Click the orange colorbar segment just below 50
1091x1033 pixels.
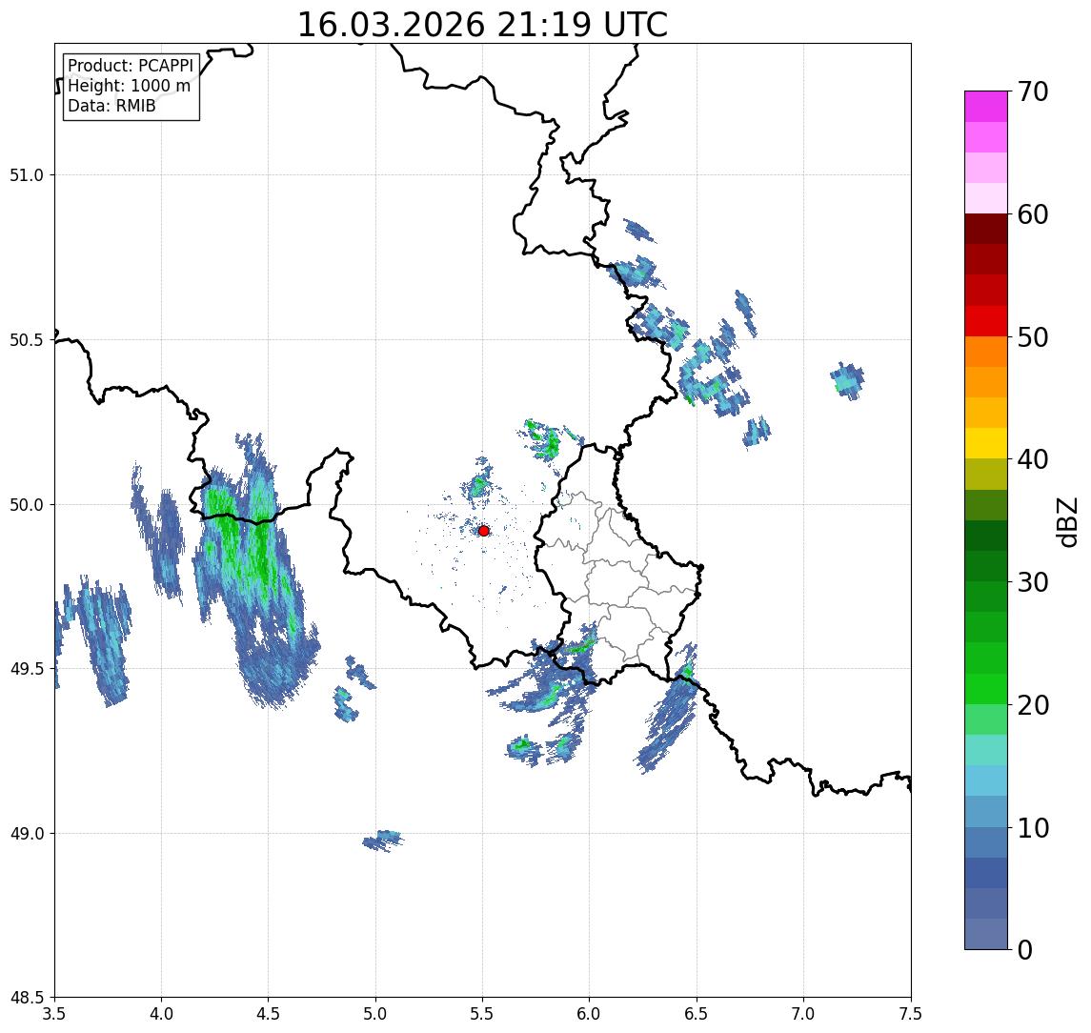[986, 352]
